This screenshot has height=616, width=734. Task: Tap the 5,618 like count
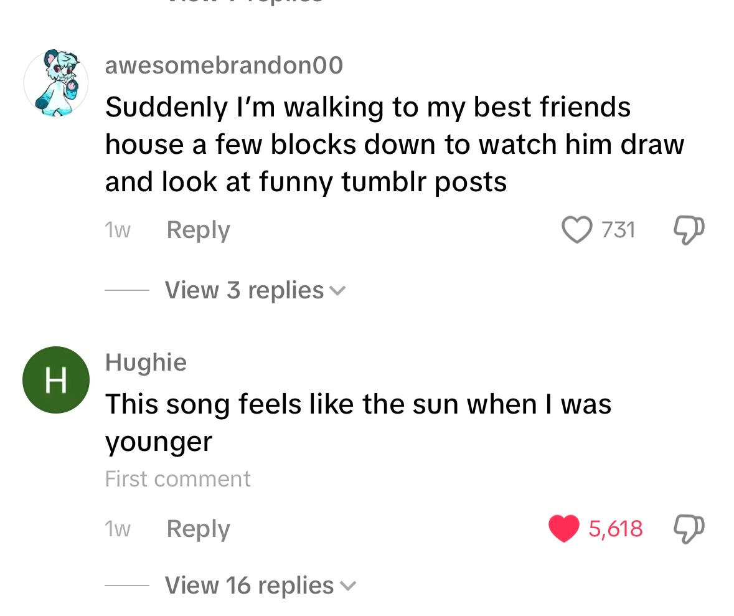615,529
